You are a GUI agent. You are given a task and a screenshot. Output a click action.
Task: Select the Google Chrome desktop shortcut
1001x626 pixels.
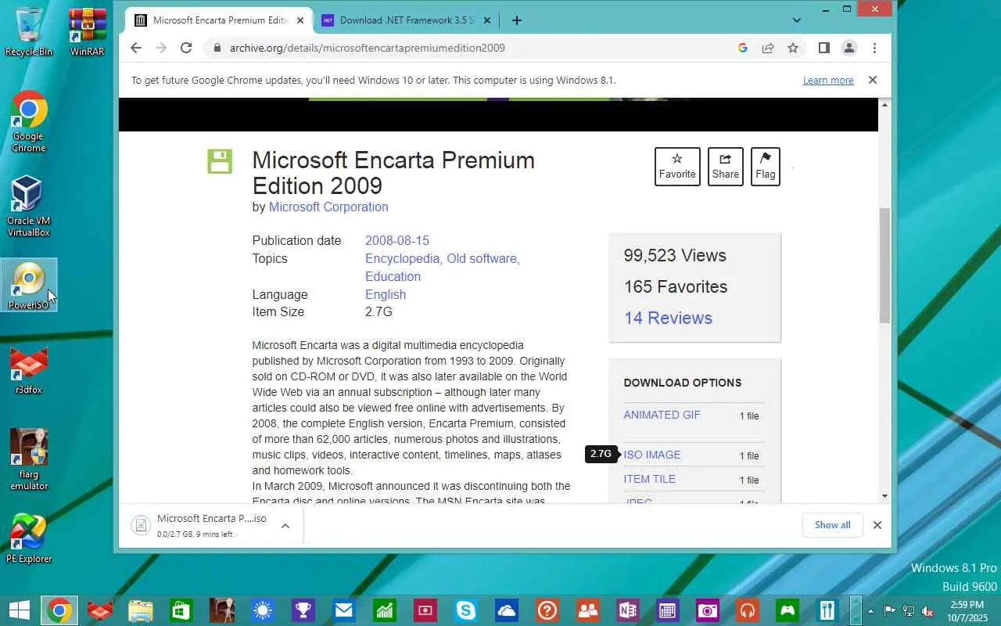29,122
